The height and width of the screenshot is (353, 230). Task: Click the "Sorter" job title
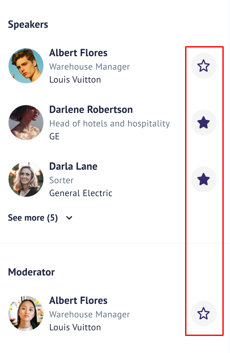coord(61,180)
